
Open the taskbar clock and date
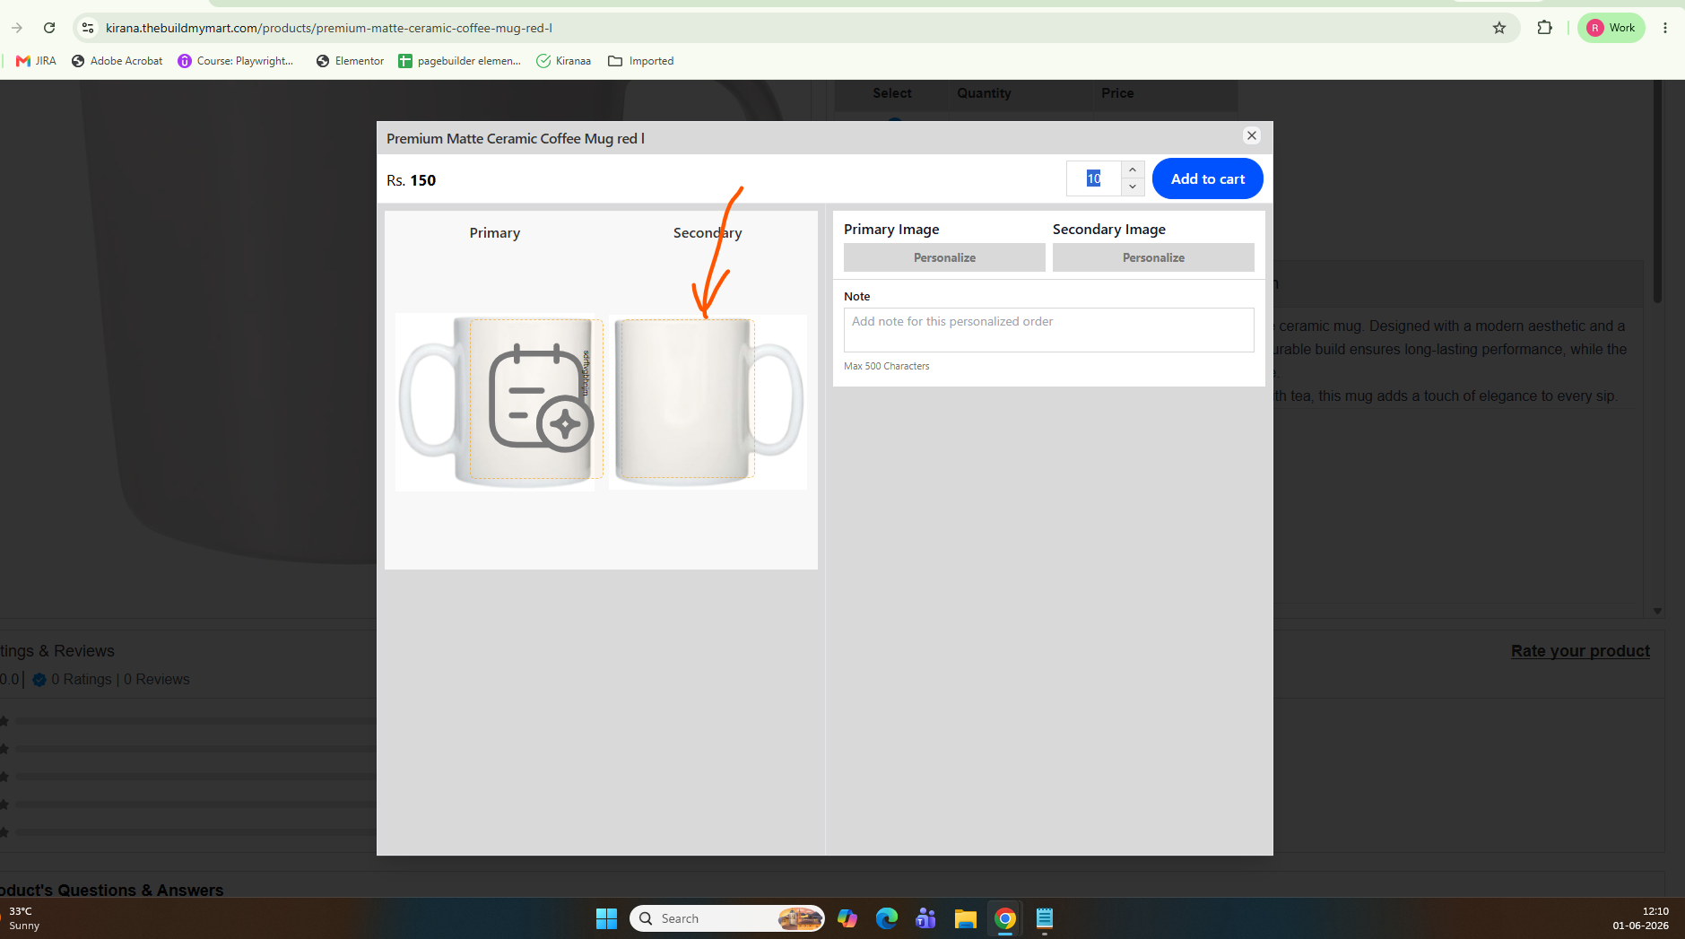[1641, 918]
